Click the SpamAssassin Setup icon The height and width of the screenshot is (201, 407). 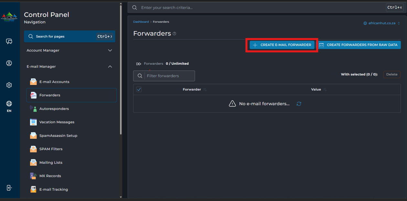pyautogui.click(x=33, y=135)
